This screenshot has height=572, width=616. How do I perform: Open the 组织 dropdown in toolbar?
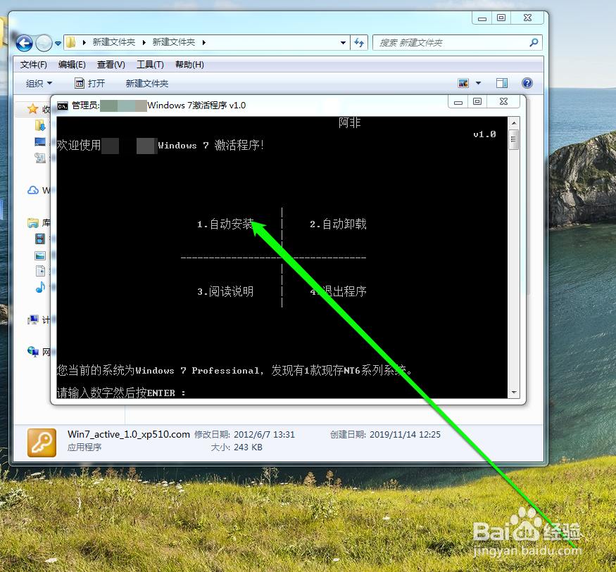39,83
